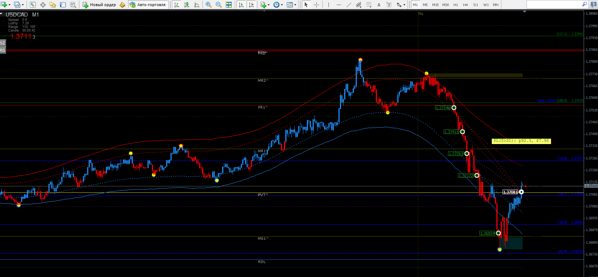The height and width of the screenshot is (277, 598).
Task: Click the Profiles icon
Action: (x=17, y=5)
